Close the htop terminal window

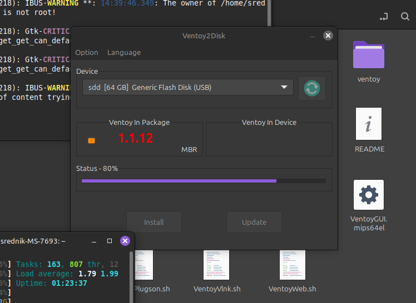125,241
